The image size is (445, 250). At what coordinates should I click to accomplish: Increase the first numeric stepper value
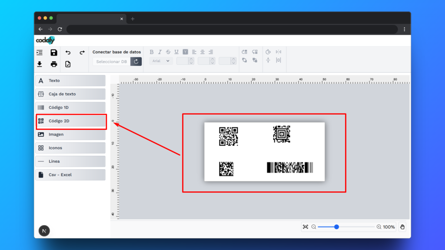(191, 59)
